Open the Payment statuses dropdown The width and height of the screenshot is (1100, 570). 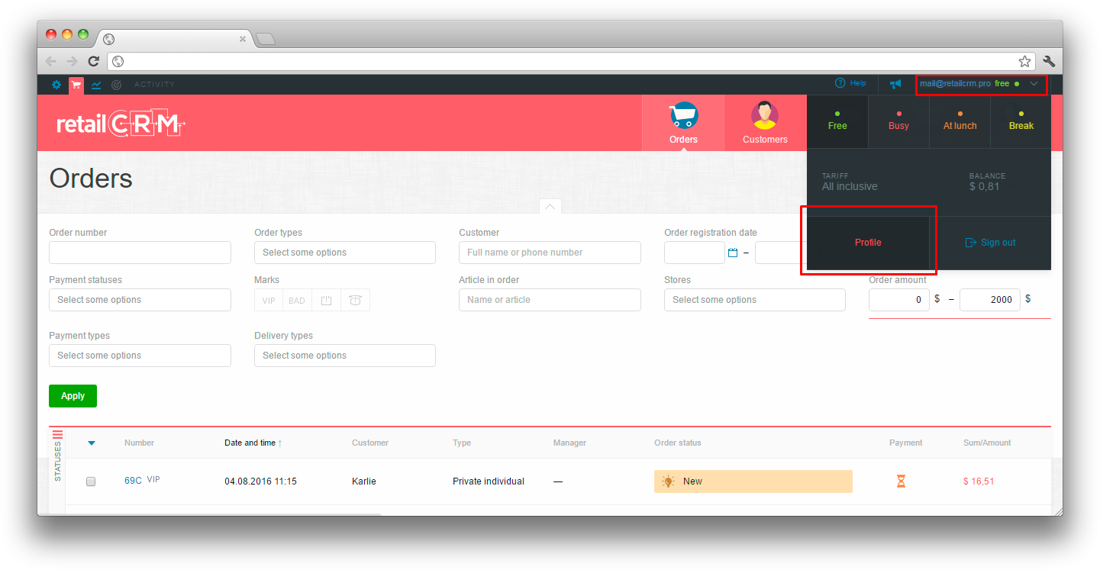[140, 300]
